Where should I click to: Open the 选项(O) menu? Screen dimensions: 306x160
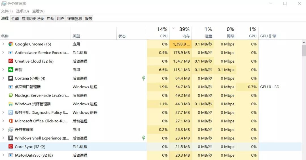point(22,11)
